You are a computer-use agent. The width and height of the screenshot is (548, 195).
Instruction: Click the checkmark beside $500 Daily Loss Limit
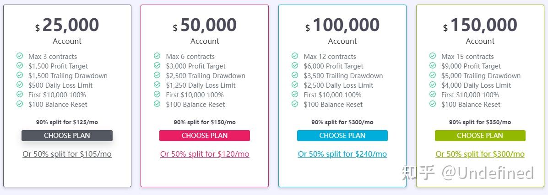tap(20, 84)
